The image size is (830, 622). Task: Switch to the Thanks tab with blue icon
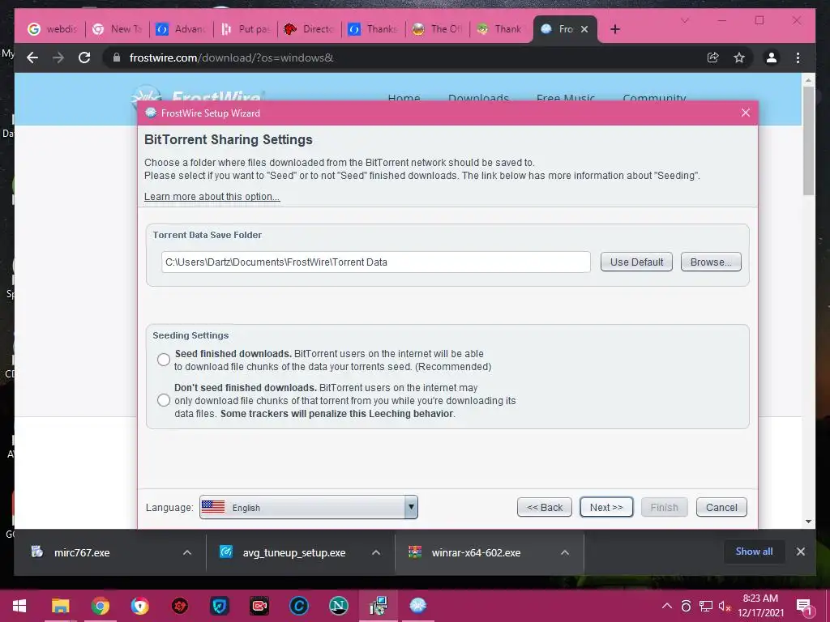click(374, 29)
